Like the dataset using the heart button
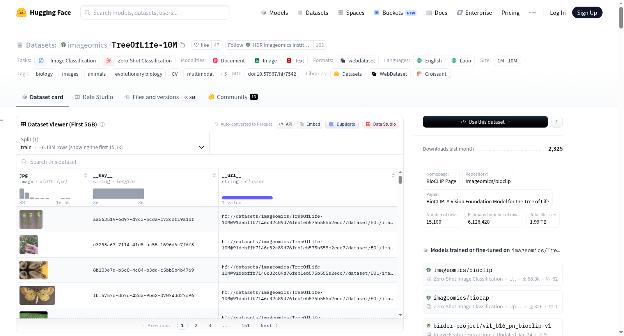624x336 pixels. point(202,45)
